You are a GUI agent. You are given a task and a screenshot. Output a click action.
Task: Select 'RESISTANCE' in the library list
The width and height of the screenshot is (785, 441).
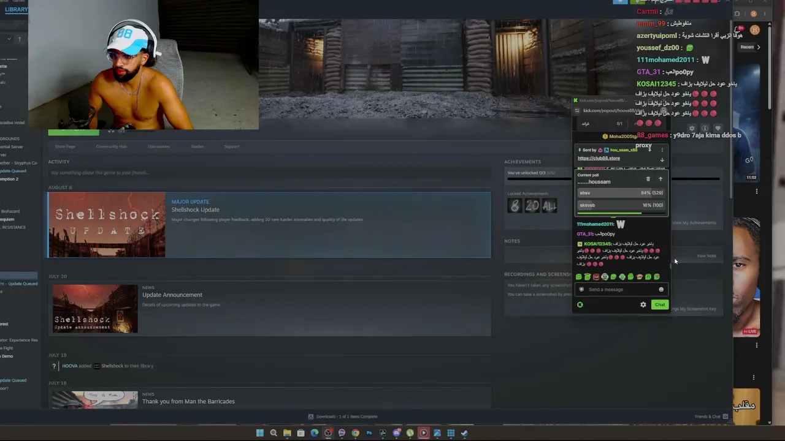pyautogui.click(x=13, y=227)
